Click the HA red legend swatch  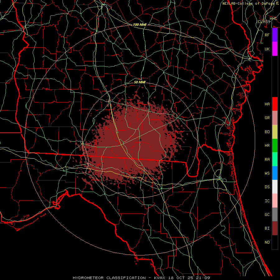click(275, 104)
